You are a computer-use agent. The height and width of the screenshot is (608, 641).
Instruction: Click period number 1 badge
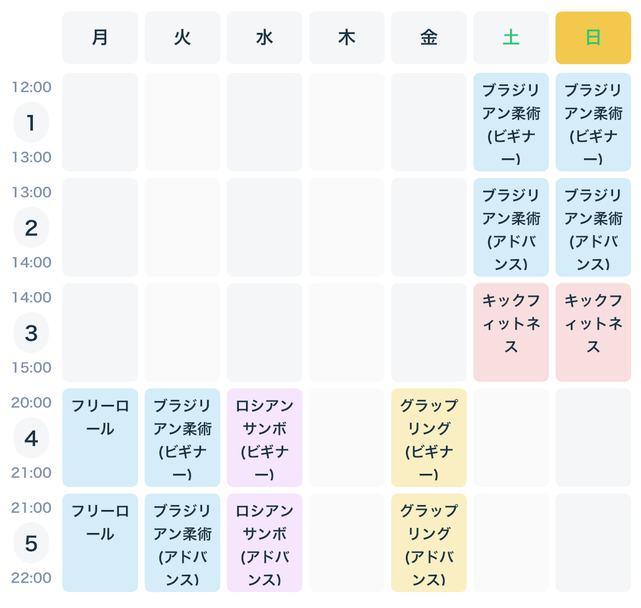coord(31,122)
